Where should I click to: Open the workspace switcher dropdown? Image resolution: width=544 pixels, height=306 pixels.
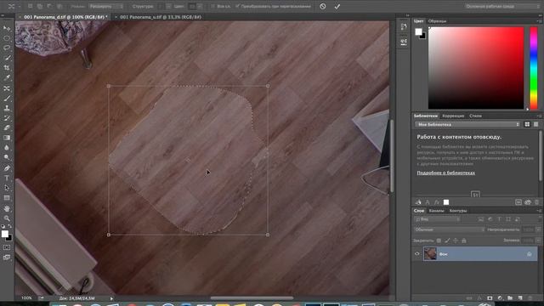[x=502, y=6]
